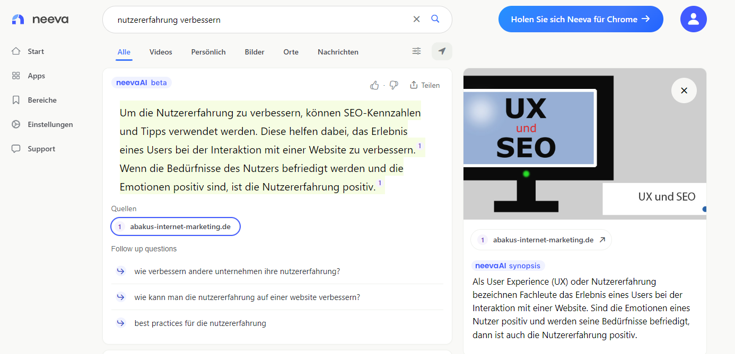This screenshot has height=354, width=735.
Task: Switch to the Orte tab
Action: pos(291,52)
